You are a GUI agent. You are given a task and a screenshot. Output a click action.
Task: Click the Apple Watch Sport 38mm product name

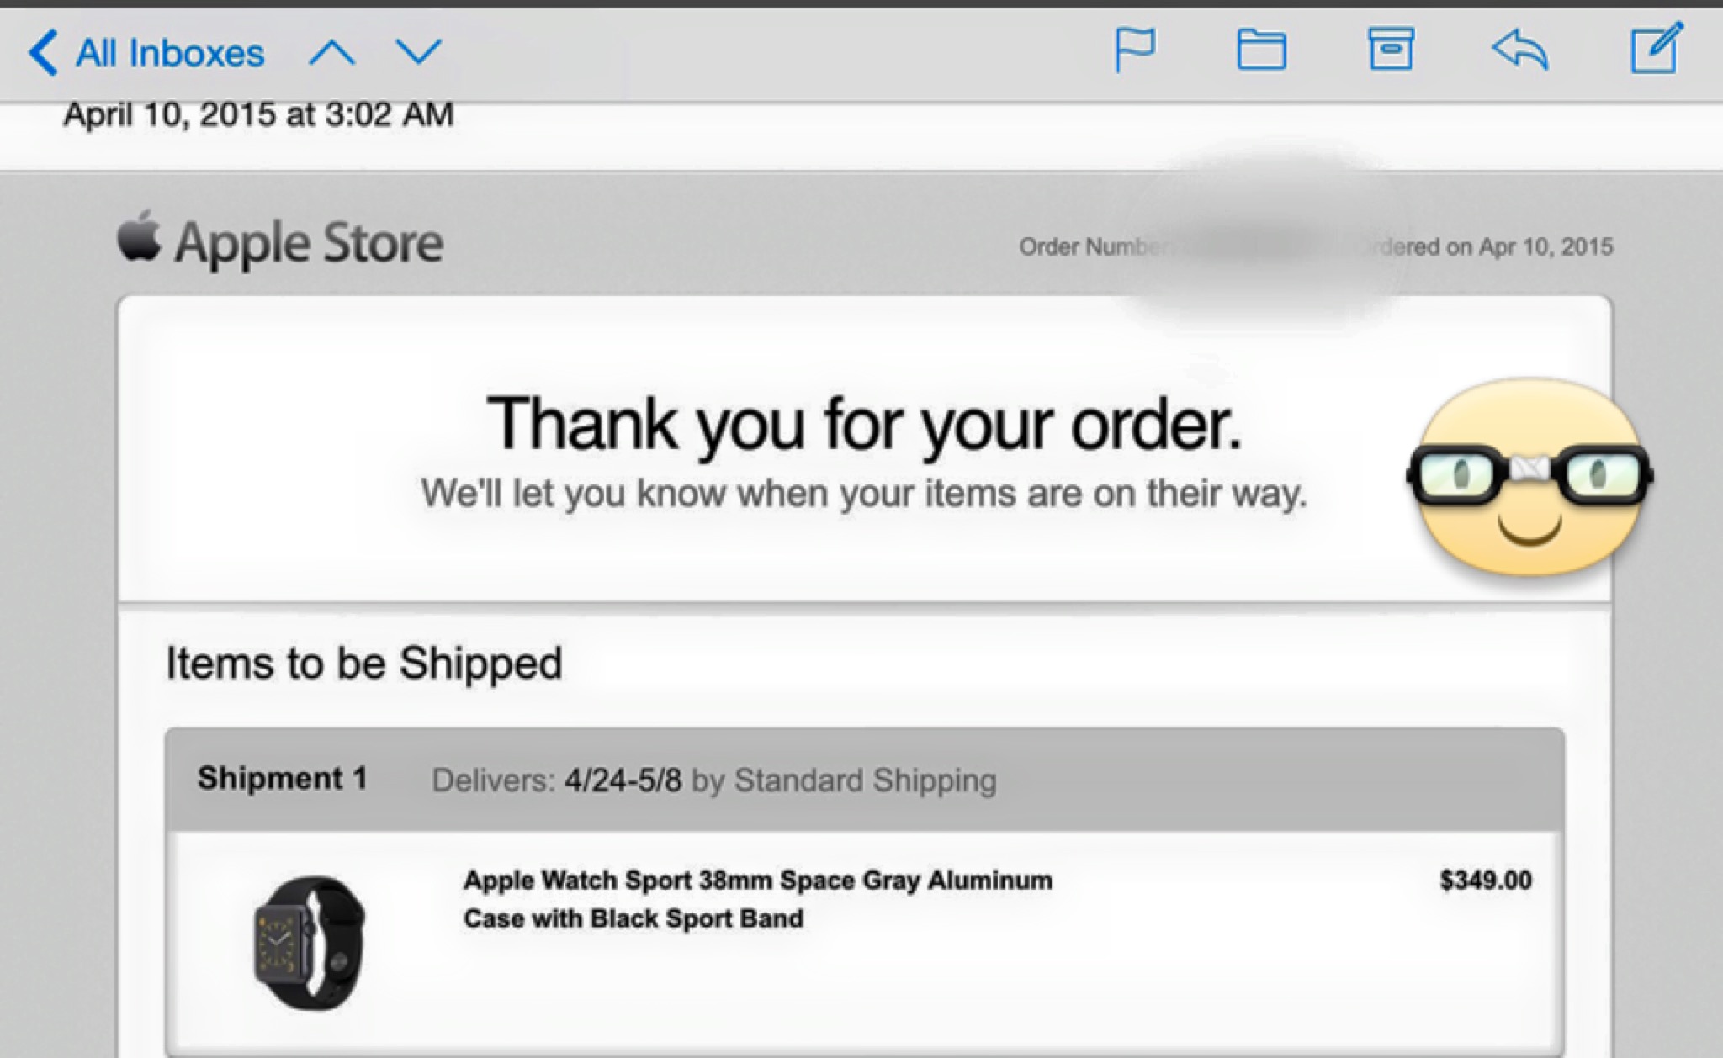757,899
